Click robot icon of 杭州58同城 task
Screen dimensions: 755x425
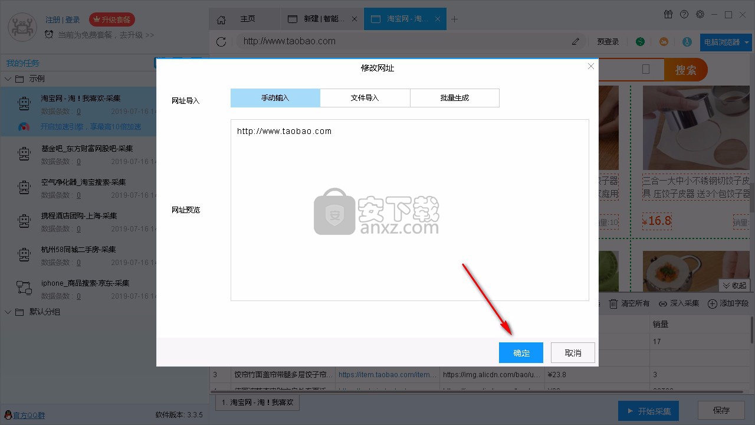pyautogui.click(x=24, y=256)
